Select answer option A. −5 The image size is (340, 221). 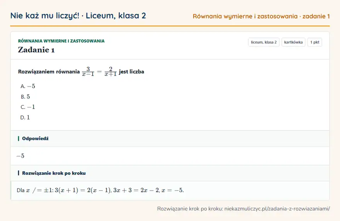(28, 86)
